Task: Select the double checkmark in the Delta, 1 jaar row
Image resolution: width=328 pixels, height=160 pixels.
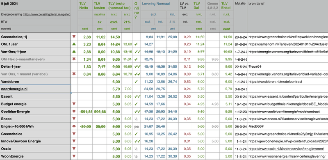Action: [137, 66]
